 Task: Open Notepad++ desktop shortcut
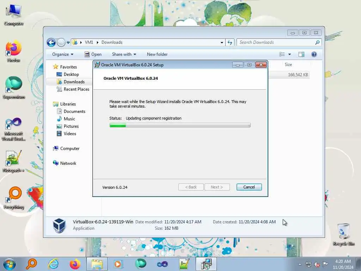point(14,161)
